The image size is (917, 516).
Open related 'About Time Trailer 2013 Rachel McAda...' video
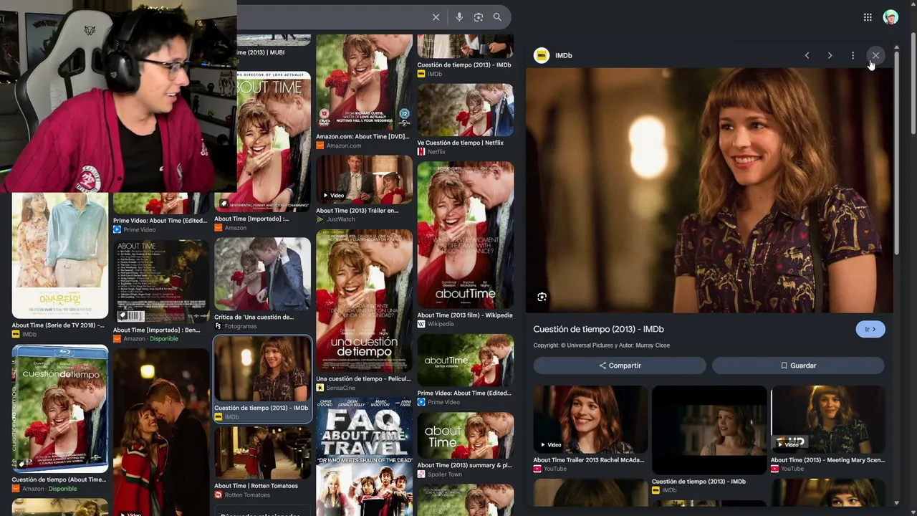(590, 420)
